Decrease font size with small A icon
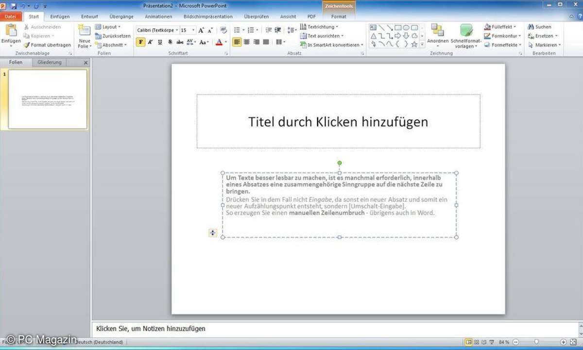 (x=210, y=30)
